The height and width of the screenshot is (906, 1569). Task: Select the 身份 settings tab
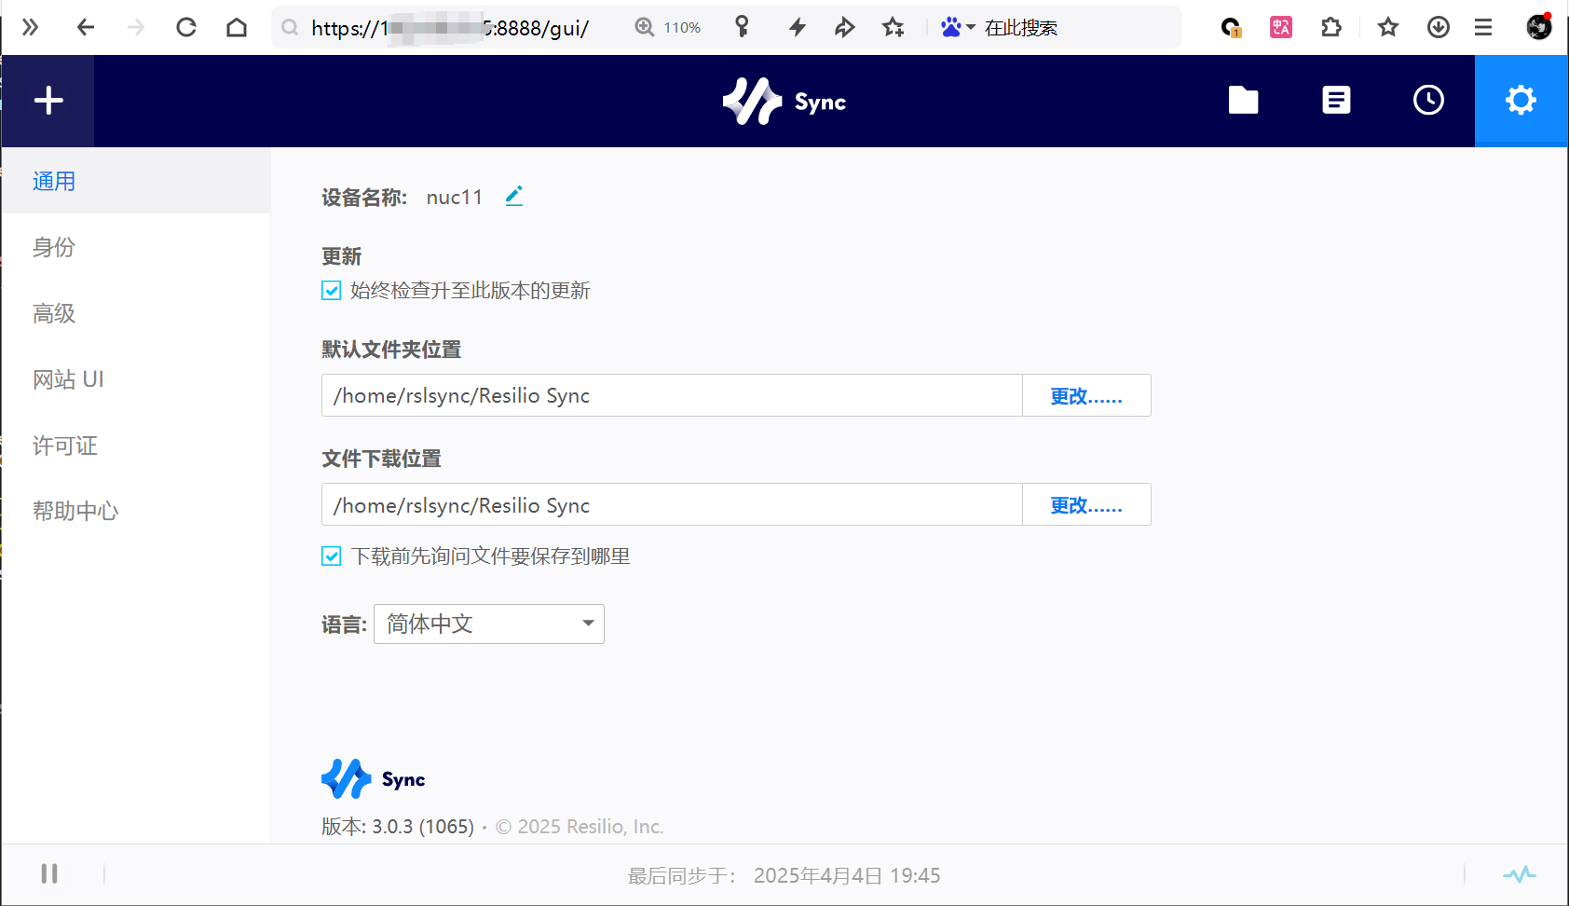point(136,247)
